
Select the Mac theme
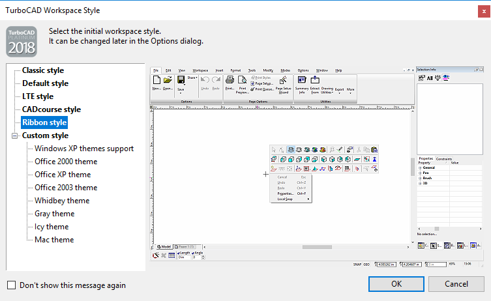point(54,240)
